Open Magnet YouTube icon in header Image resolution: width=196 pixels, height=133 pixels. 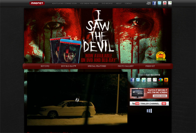[165, 3]
